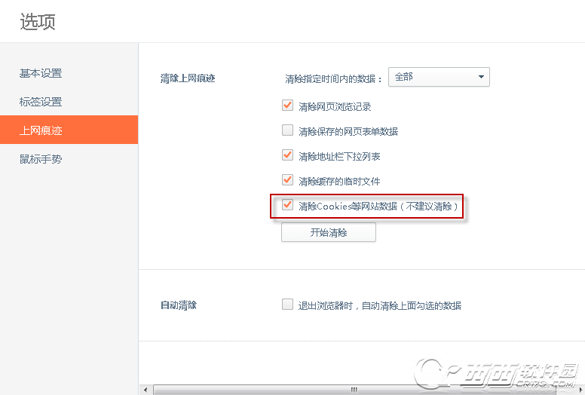Uncheck 清除网页浏览记录 checkbox
The image size is (585, 395).
click(x=287, y=106)
